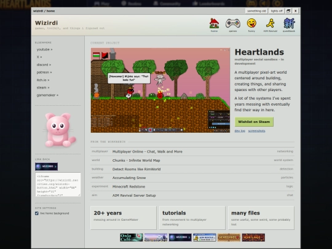
Task: Click the 'networking' tag label
Action: [x=285, y=151]
